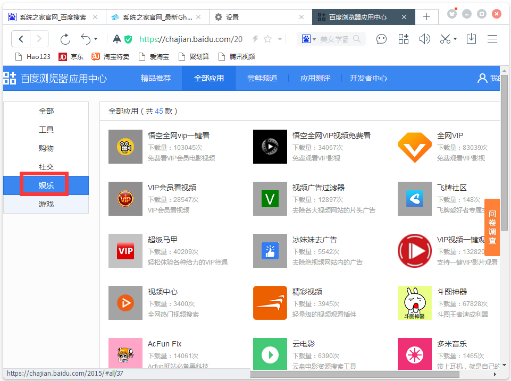Close the 设置 tab
This screenshot has height=381, width=511.
pyautogui.click(x=301, y=17)
